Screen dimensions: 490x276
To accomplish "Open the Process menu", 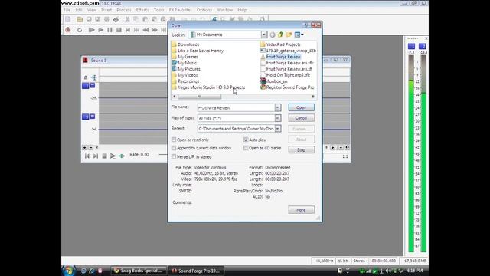I will [x=124, y=10].
